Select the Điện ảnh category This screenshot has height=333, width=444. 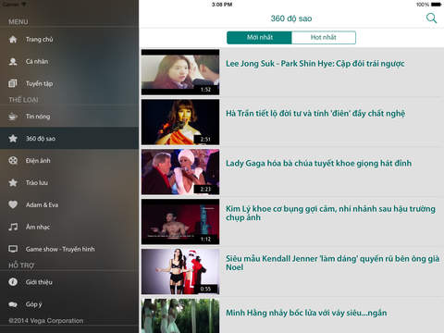click(69, 160)
